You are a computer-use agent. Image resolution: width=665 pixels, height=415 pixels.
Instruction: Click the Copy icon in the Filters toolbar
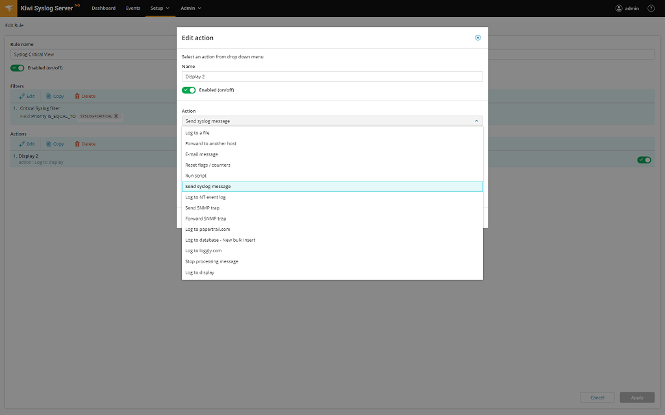55,95
